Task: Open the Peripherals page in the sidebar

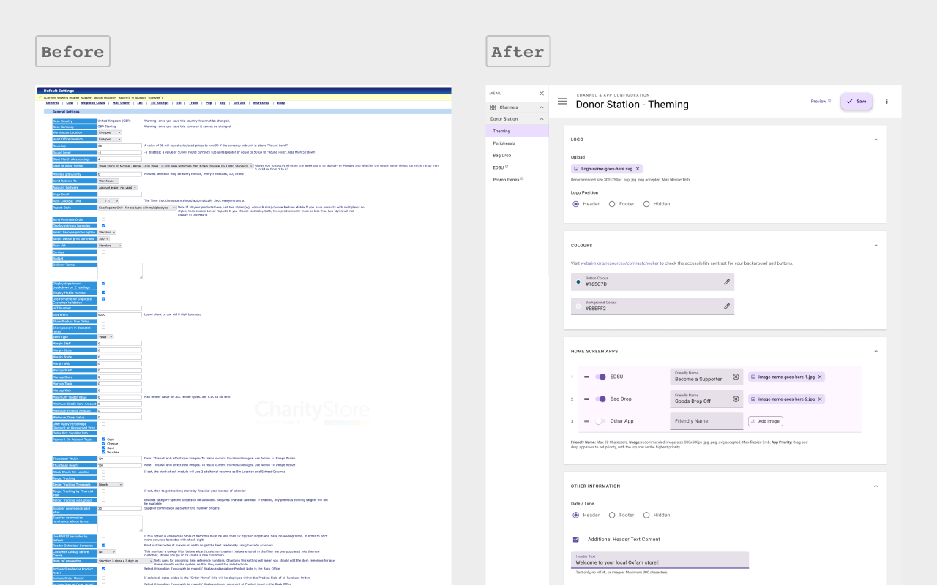Action: point(504,143)
